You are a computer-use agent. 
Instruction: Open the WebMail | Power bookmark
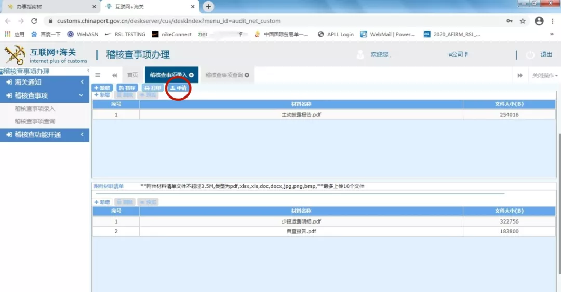pos(388,34)
